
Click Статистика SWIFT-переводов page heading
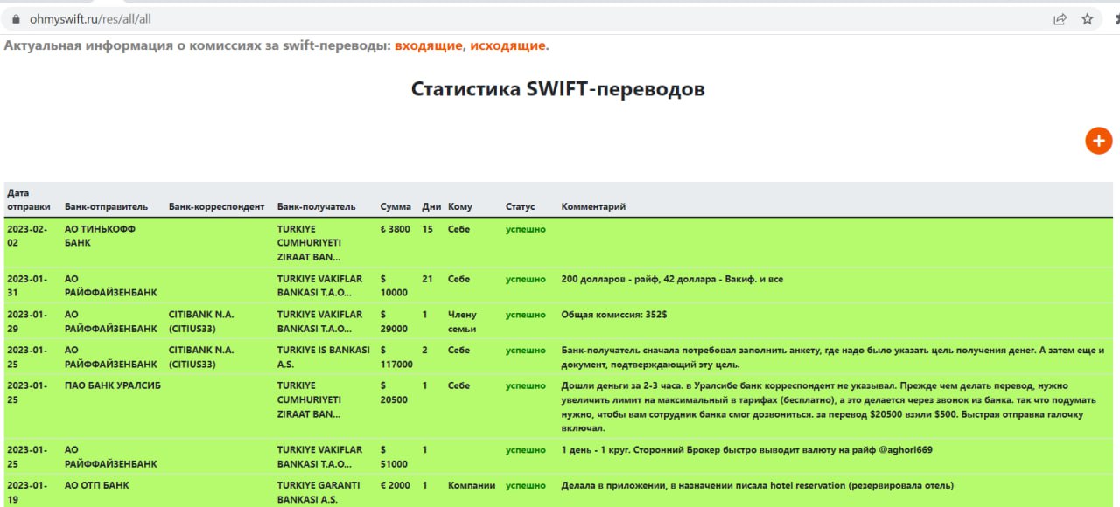click(558, 89)
